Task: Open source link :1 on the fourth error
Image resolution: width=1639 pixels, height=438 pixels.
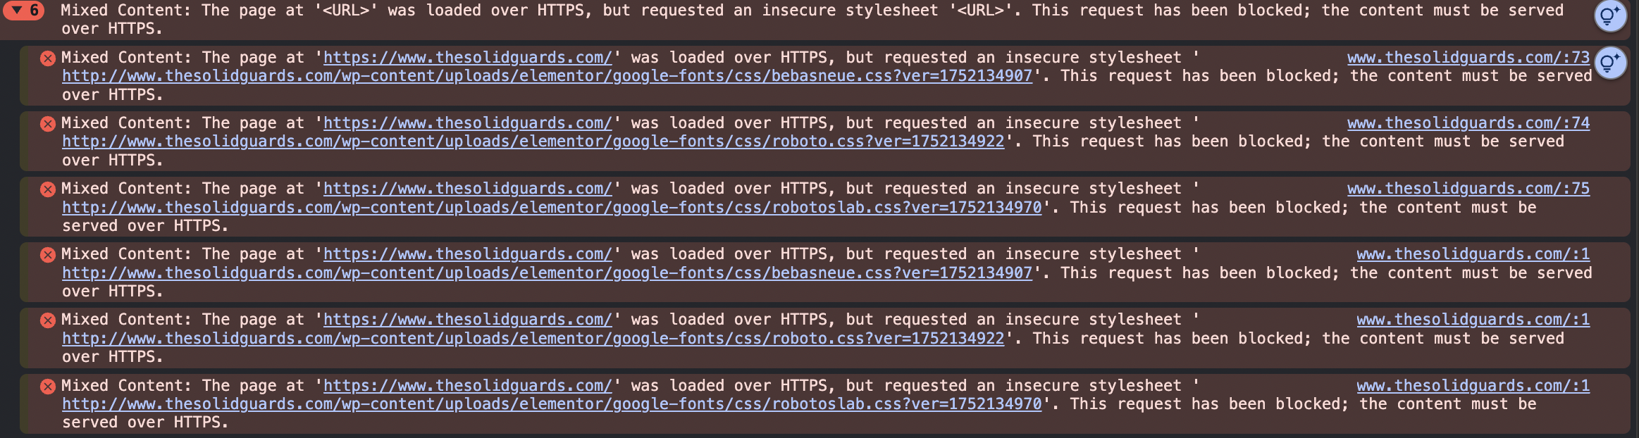Action: coord(1473,254)
